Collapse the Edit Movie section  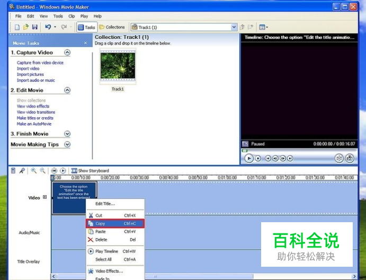tap(67, 90)
